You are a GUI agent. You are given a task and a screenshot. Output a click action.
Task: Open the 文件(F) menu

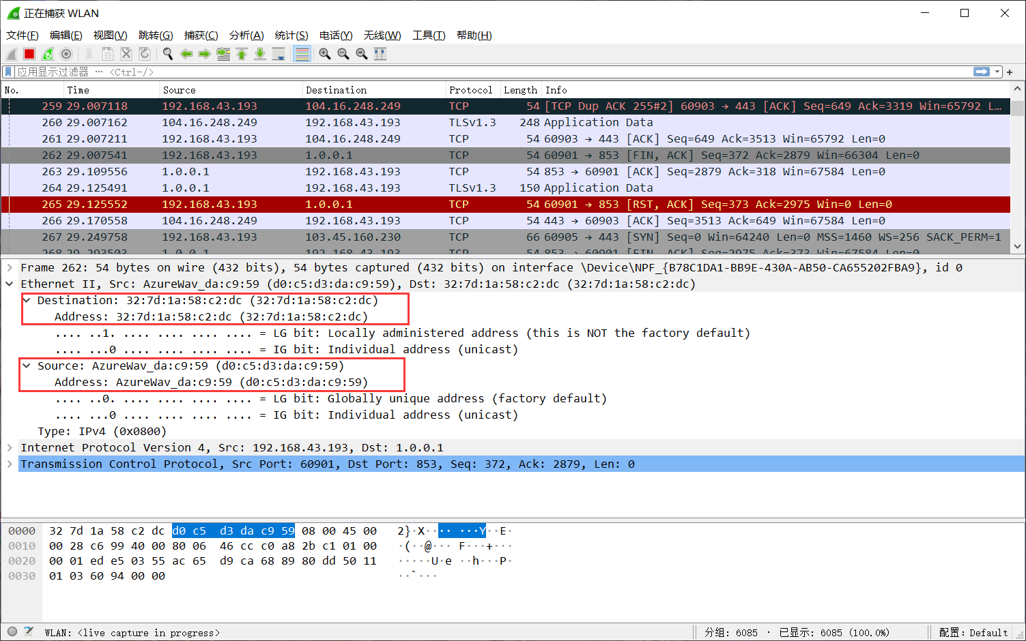pyautogui.click(x=23, y=35)
